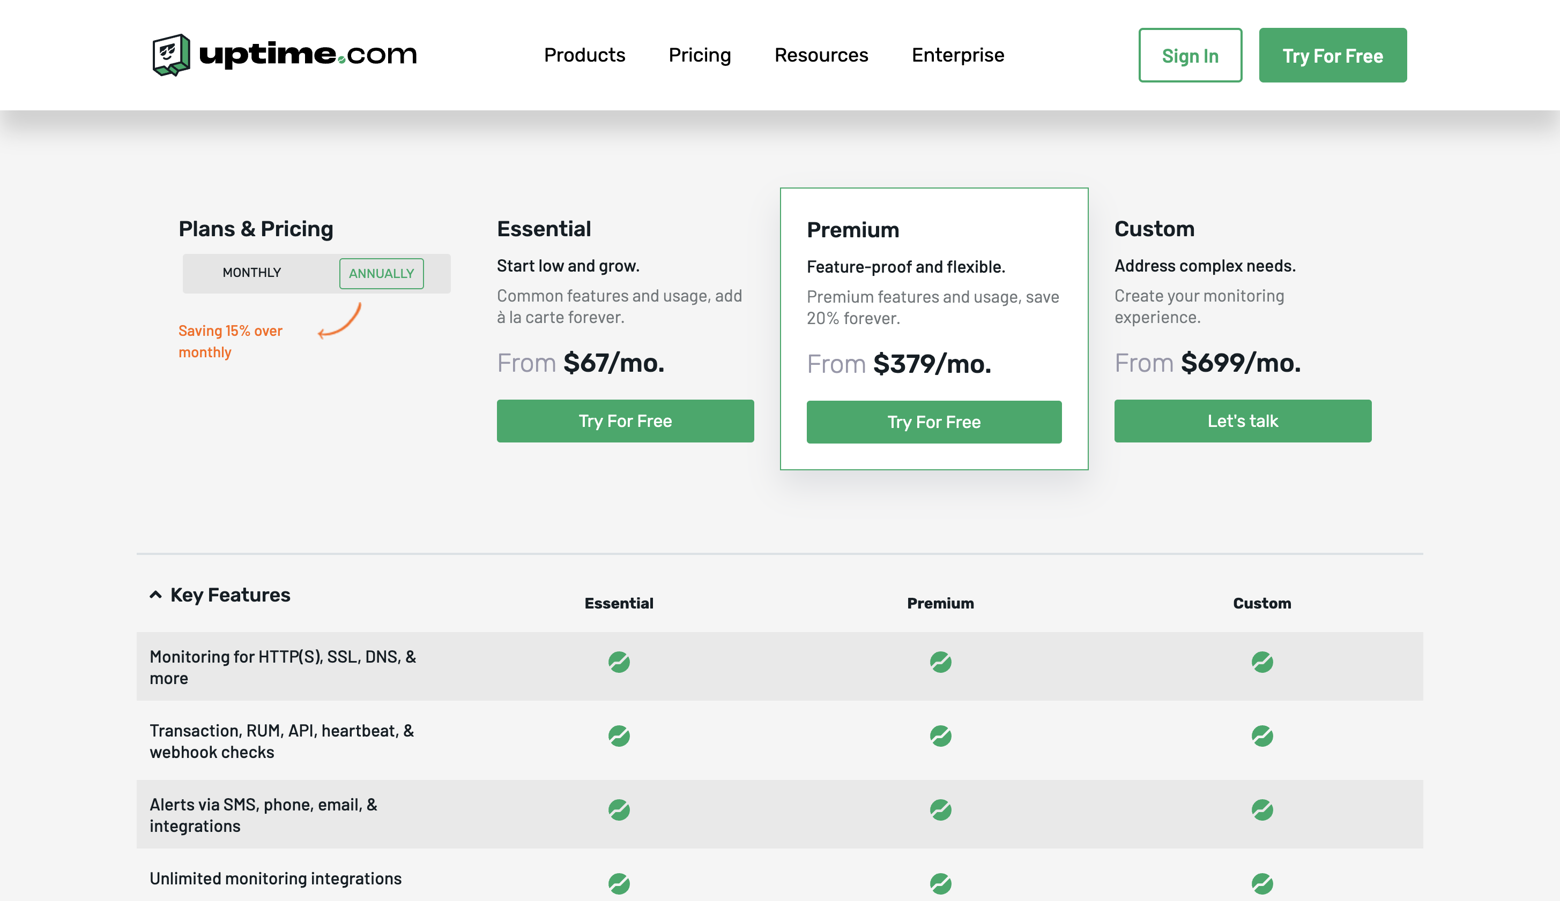
Task: Click the Transaction checks checkmark icon for Essential
Action: click(x=619, y=736)
